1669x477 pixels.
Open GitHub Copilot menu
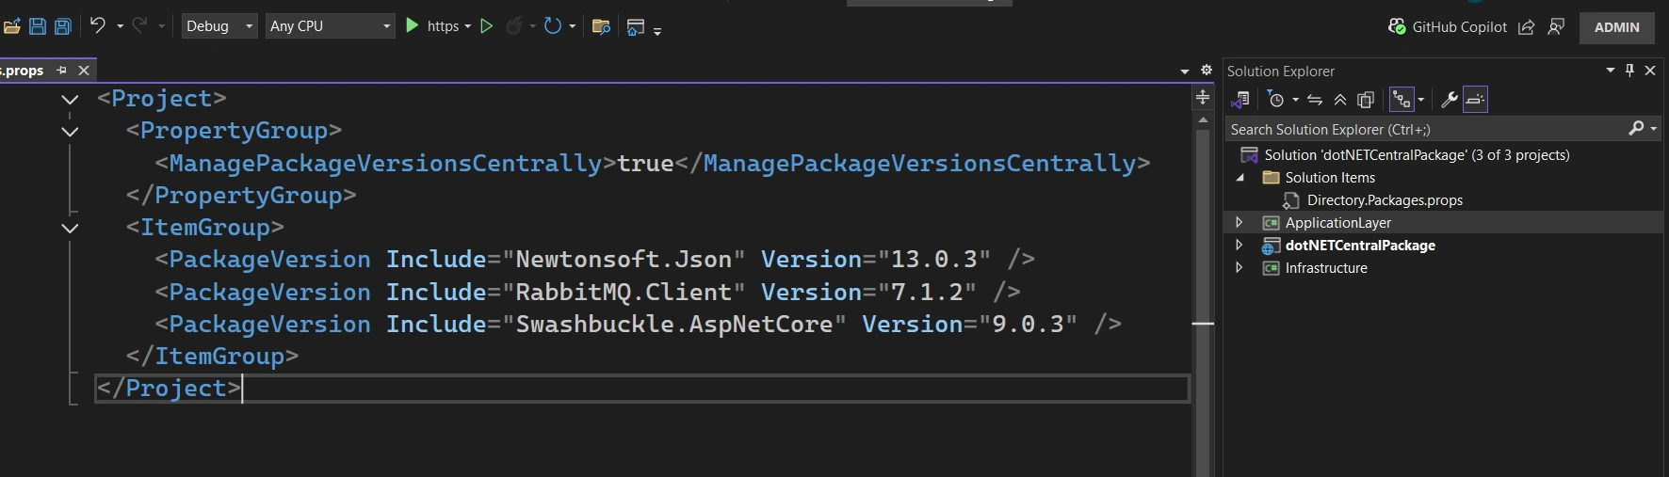pos(1448,27)
